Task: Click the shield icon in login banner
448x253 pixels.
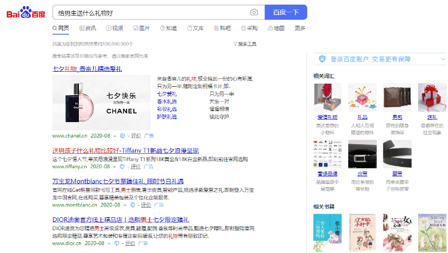Action: 323,59
